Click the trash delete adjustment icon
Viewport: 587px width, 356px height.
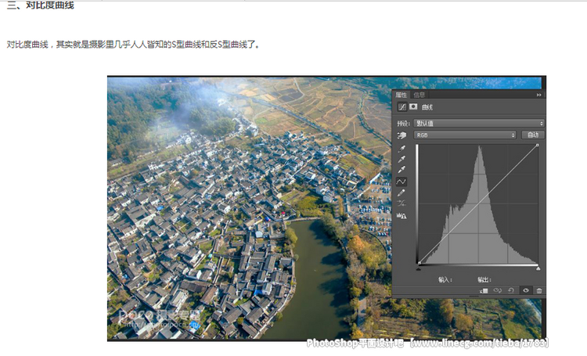point(539,290)
